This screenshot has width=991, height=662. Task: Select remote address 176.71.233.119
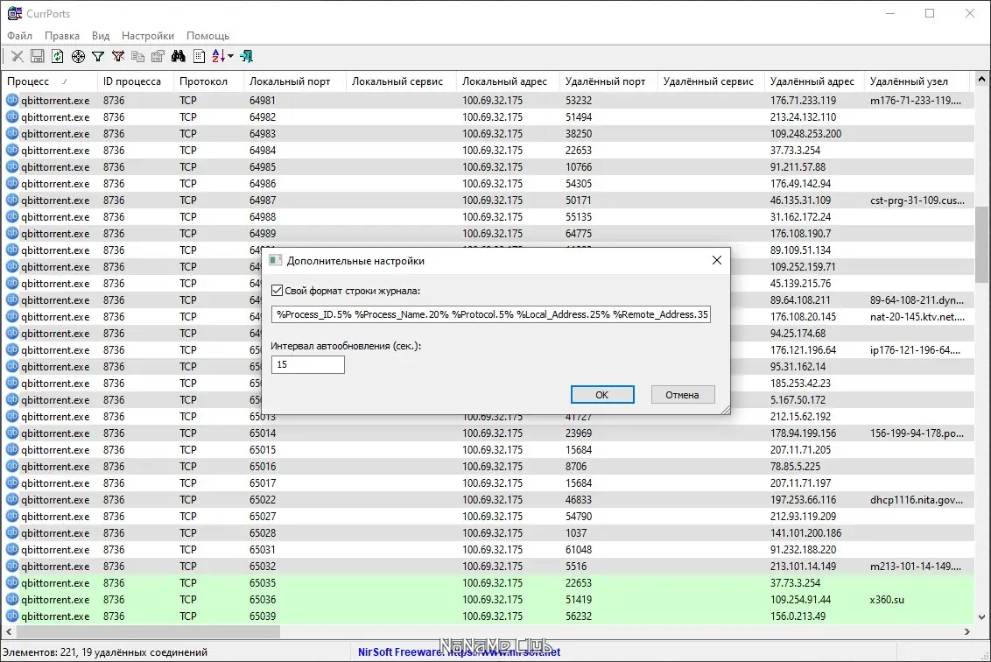[803, 100]
